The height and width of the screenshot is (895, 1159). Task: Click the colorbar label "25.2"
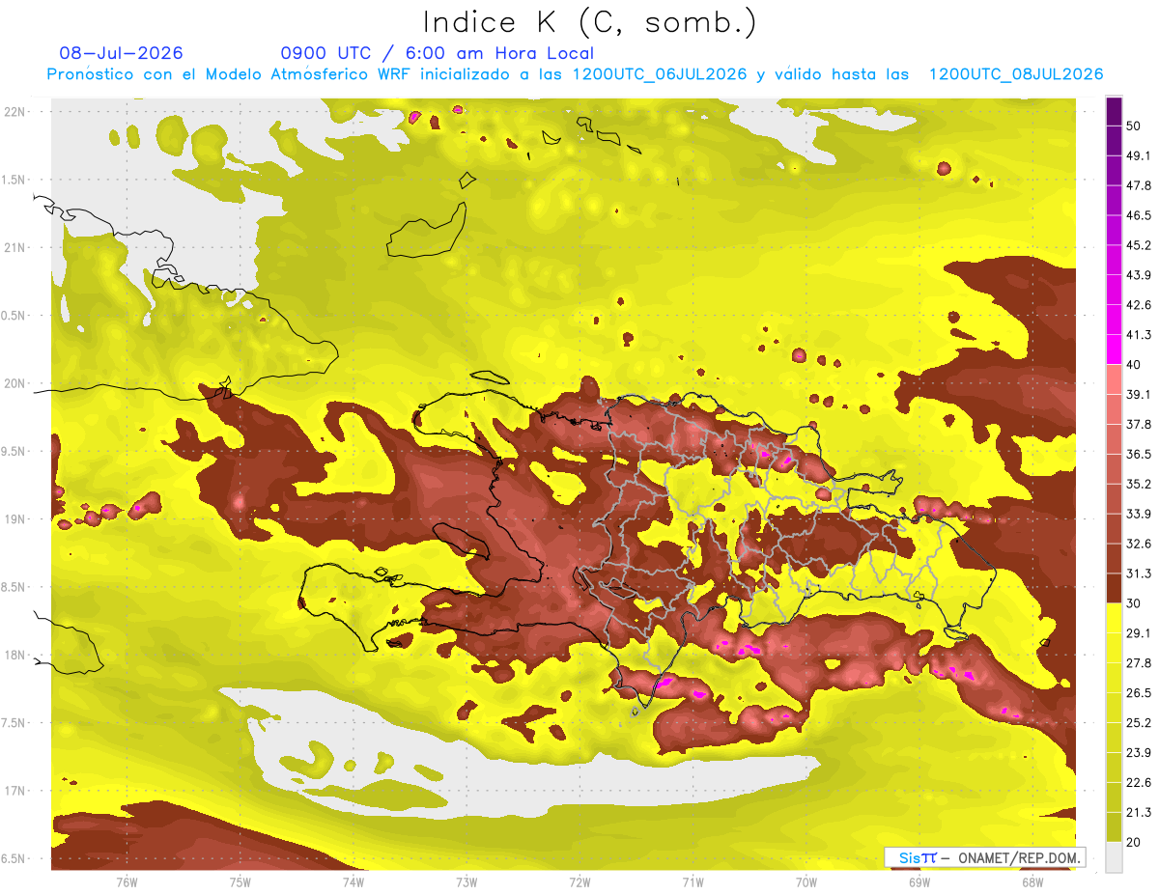pyautogui.click(x=1138, y=723)
